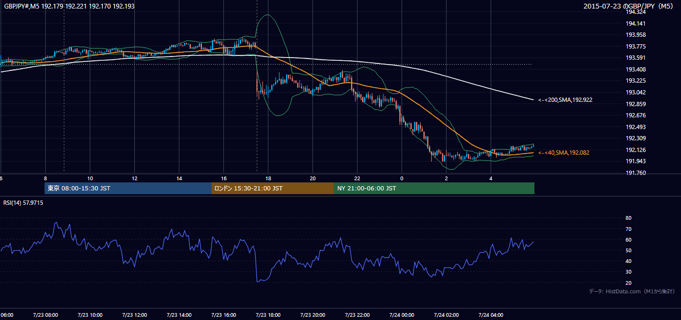
Task: Click price axis value 192.126
Action: coord(636,150)
